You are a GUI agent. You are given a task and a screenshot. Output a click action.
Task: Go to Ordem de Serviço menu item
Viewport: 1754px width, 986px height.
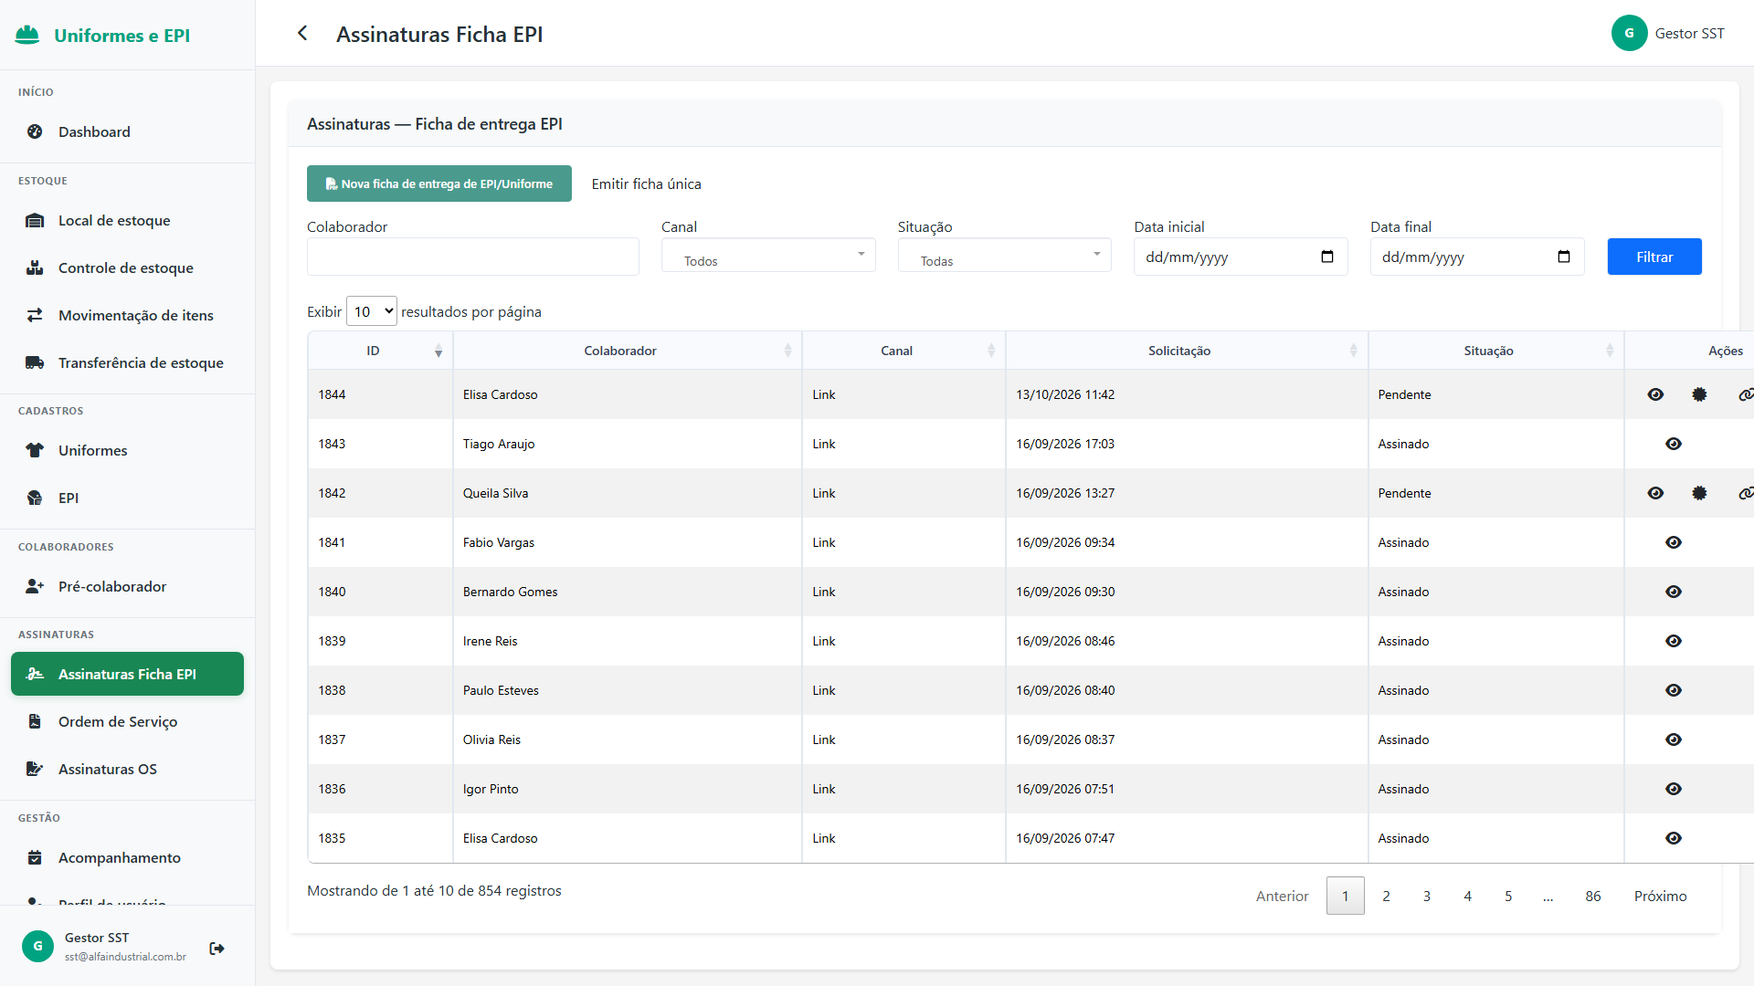[x=118, y=721]
